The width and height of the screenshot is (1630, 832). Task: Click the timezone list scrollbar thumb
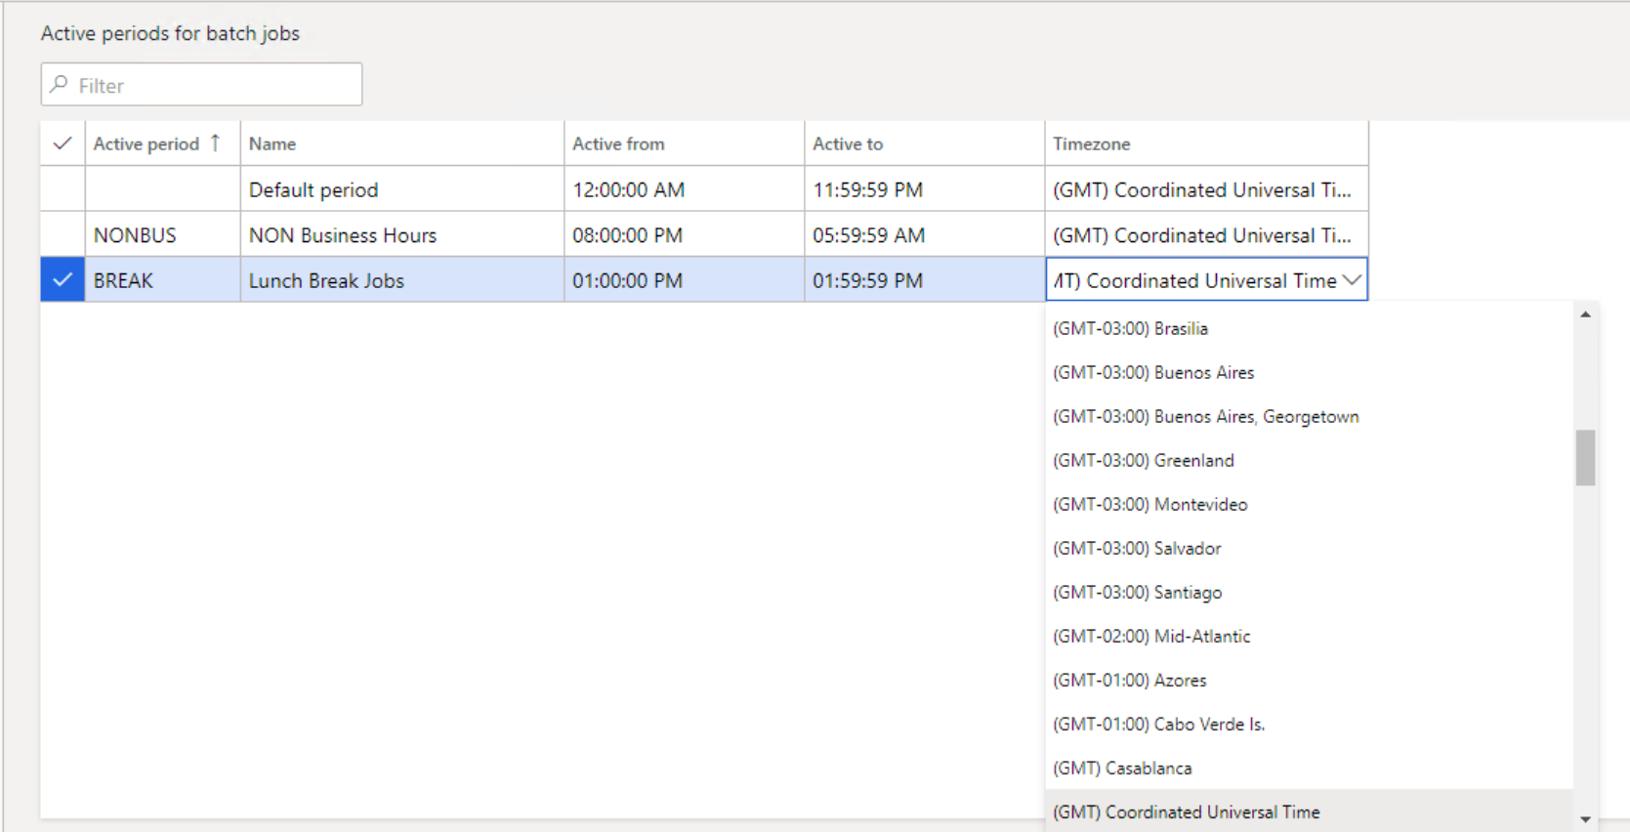pos(1585,457)
